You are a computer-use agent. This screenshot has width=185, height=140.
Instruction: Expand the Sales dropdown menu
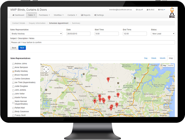coord(31,15)
